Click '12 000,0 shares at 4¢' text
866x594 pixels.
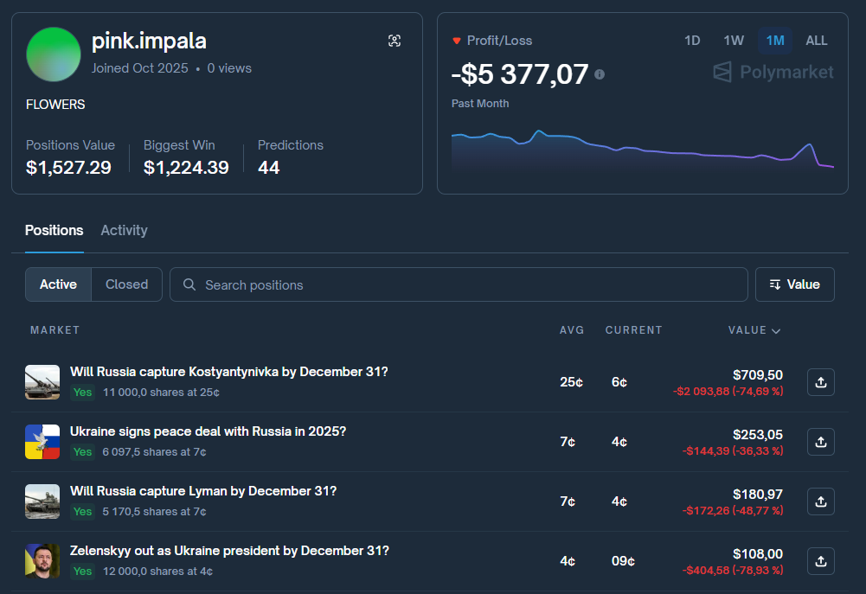pos(158,571)
